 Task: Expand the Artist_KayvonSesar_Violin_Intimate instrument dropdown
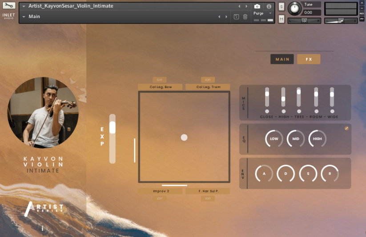click(24, 6)
